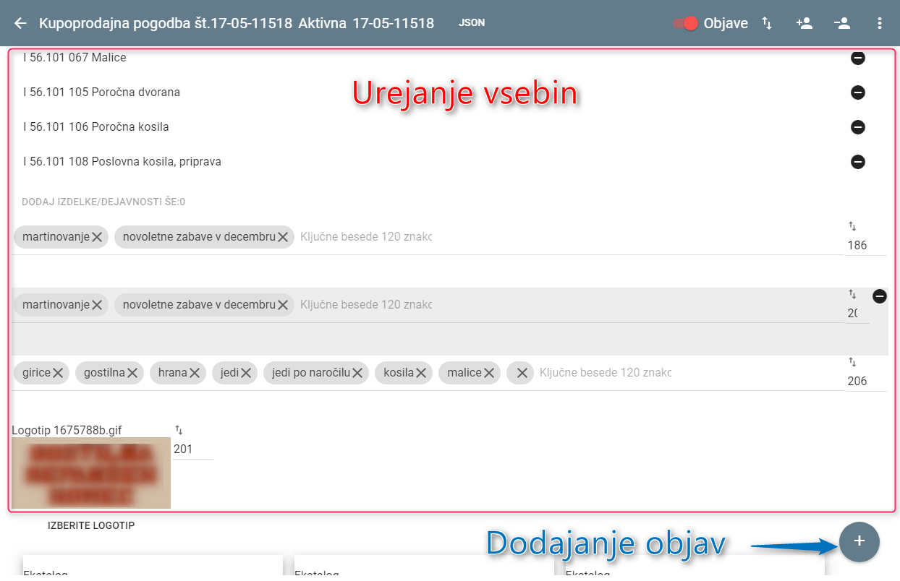Click the sort arrows icon in header
This screenshot has width=900, height=581.
tap(767, 23)
